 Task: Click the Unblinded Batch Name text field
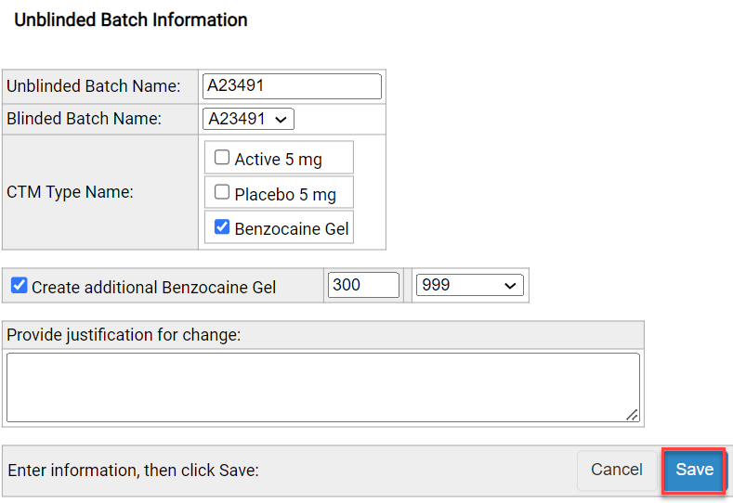[x=292, y=85]
